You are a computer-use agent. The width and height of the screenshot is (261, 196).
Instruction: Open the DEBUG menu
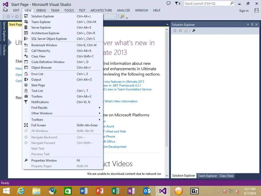(x=41, y=10)
